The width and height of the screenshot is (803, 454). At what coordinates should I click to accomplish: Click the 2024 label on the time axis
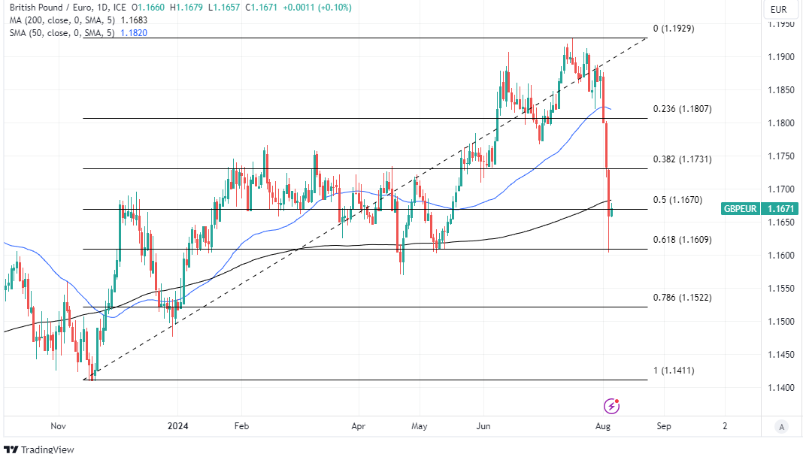click(x=177, y=426)
